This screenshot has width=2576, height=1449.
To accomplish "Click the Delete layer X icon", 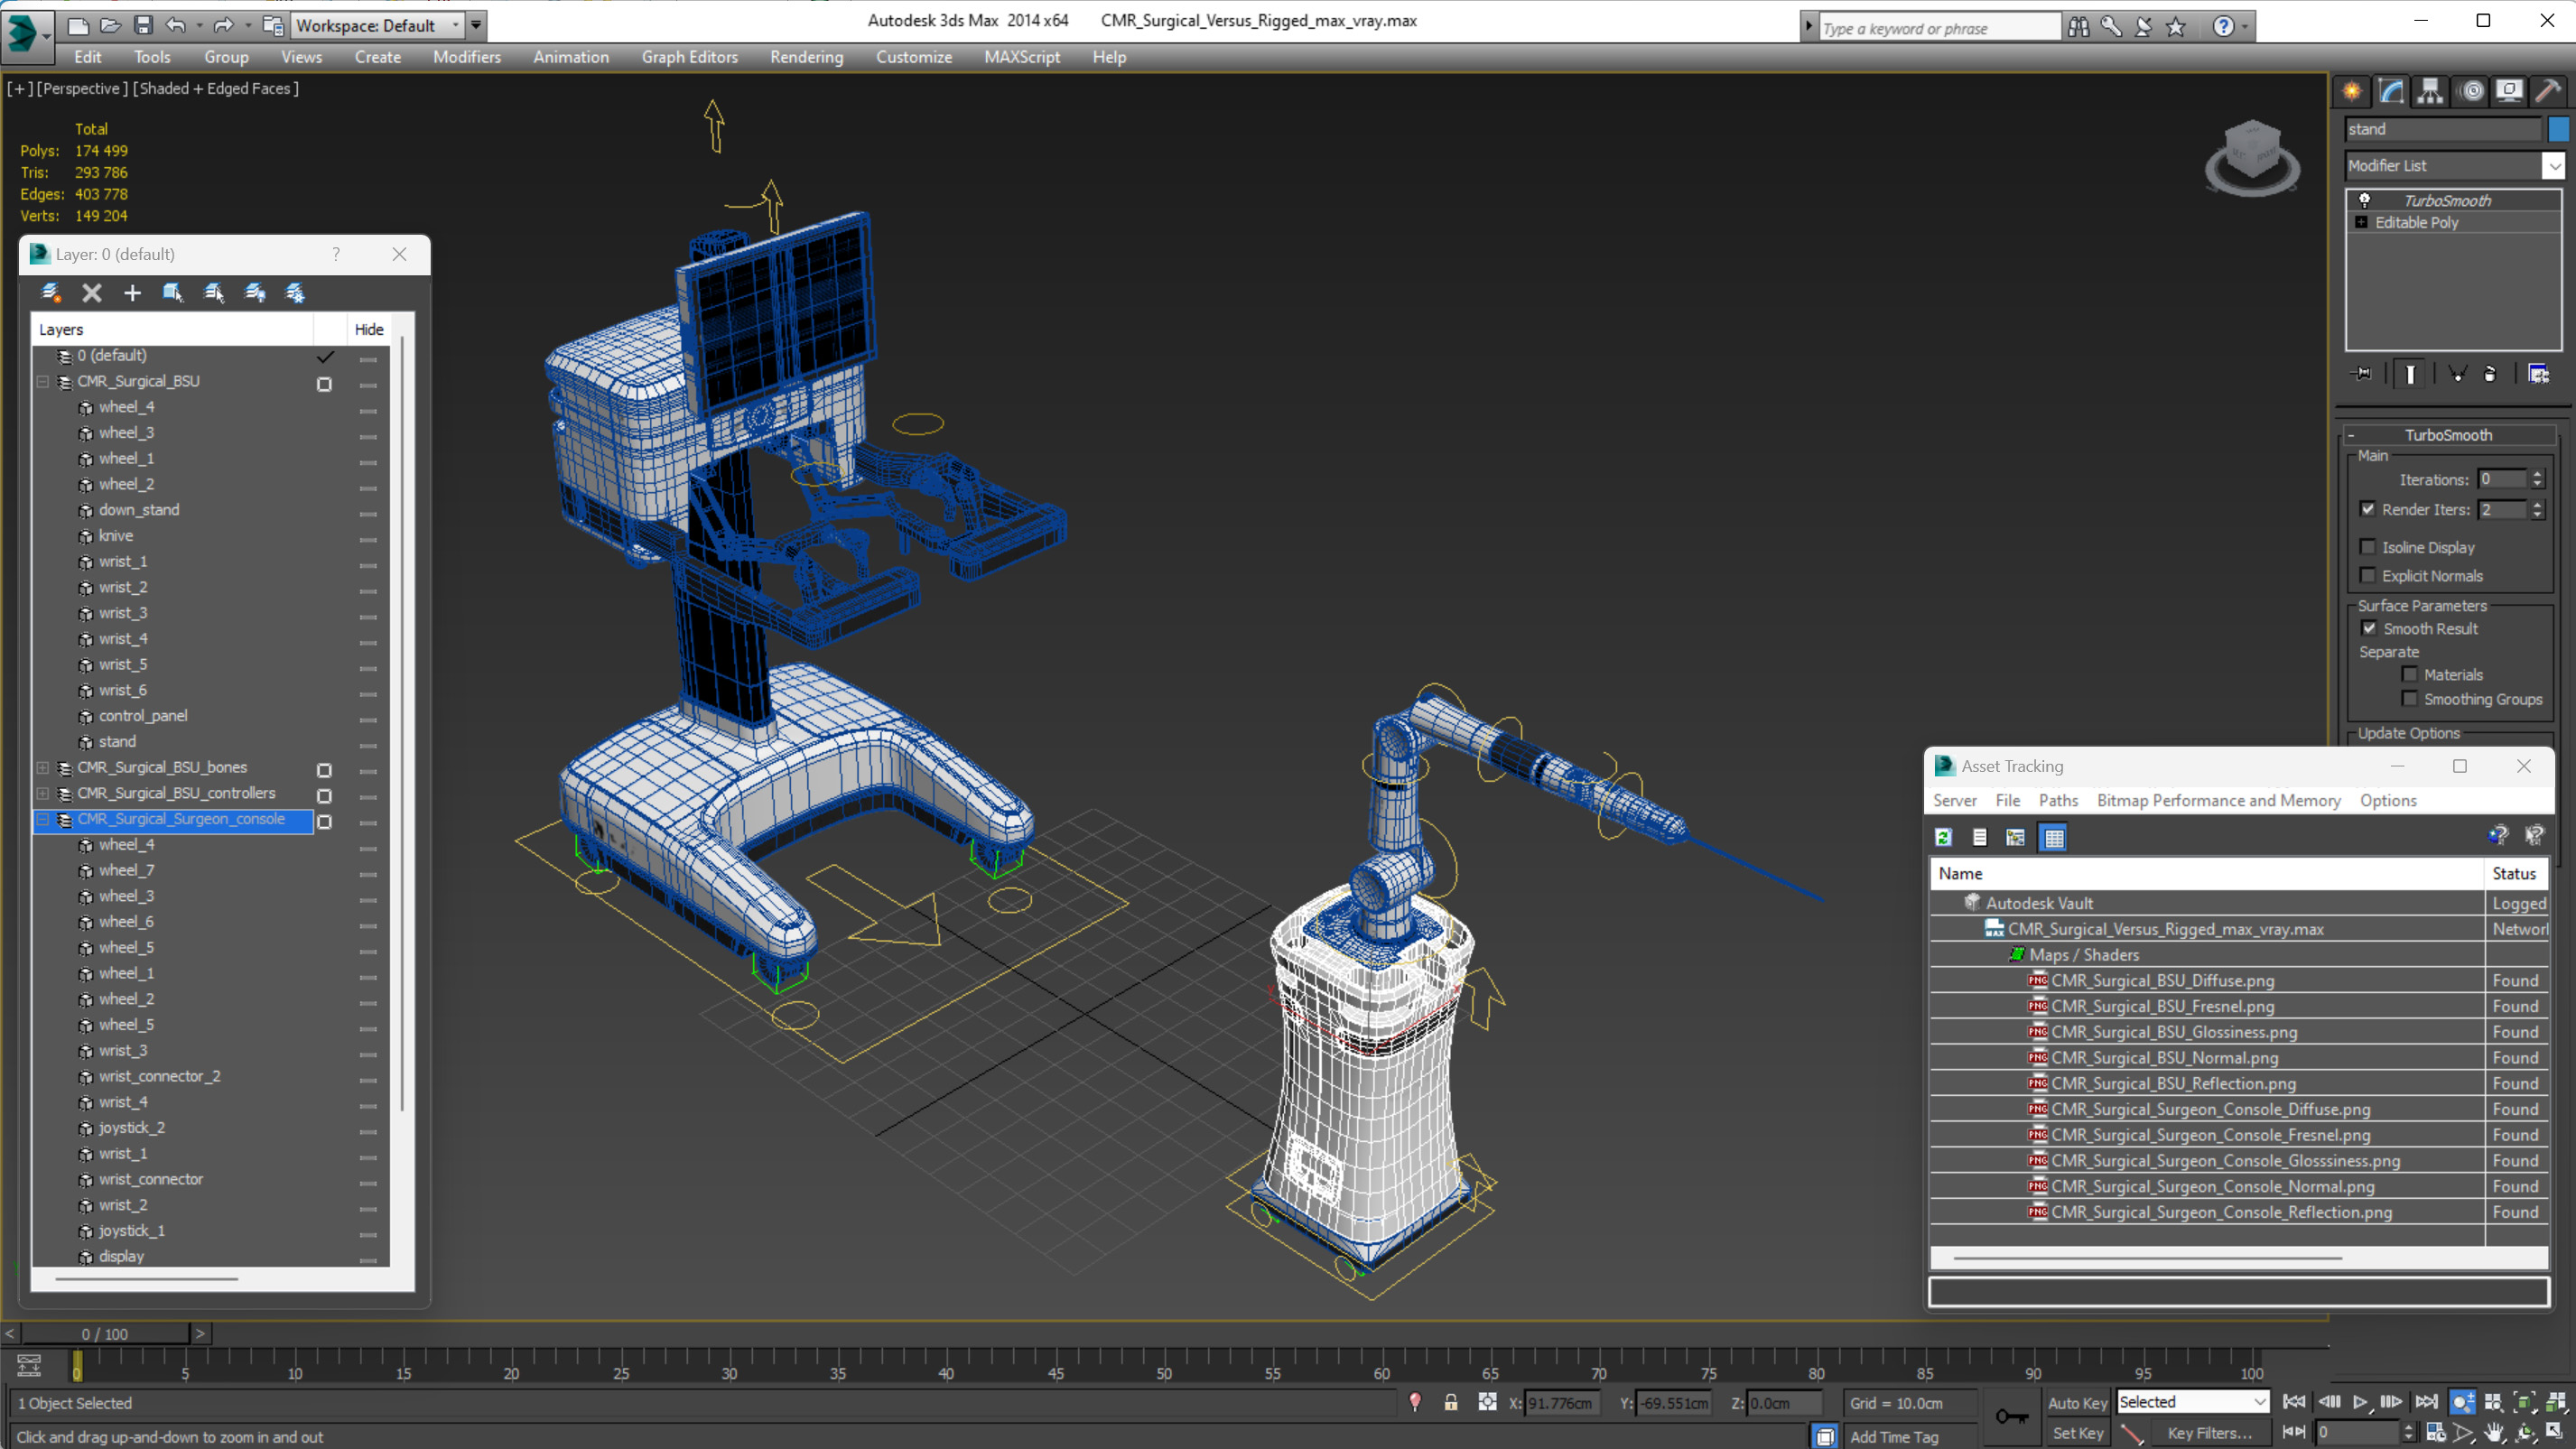I will pos(92,293).
